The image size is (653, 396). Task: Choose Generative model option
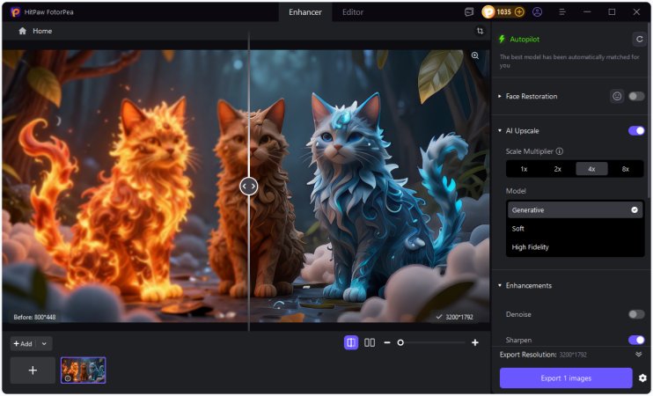(575, 209)
